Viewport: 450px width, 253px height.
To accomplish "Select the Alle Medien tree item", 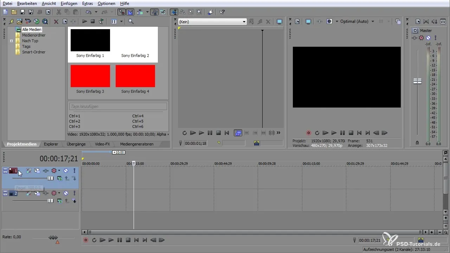I will click(32, 30).
